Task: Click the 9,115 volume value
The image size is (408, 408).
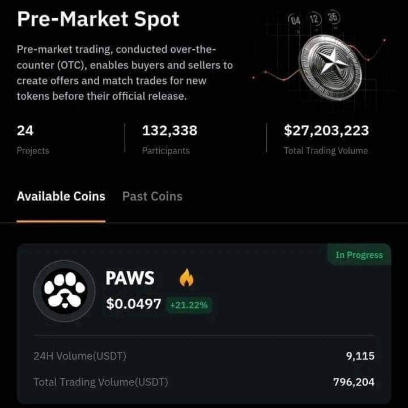Action: pos(360,356)
